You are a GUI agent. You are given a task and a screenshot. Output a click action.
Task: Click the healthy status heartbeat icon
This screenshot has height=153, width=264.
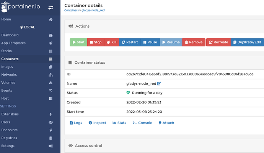coord(128,93)
